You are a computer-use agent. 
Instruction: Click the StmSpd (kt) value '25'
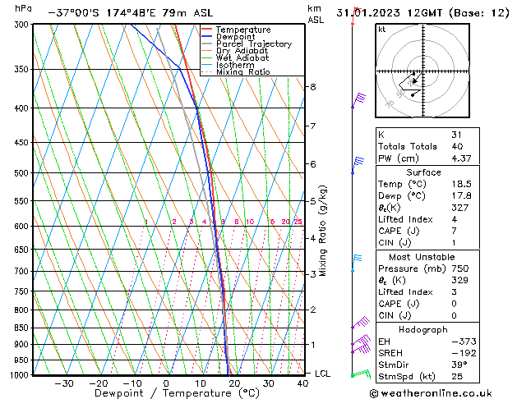coord(457,377)
